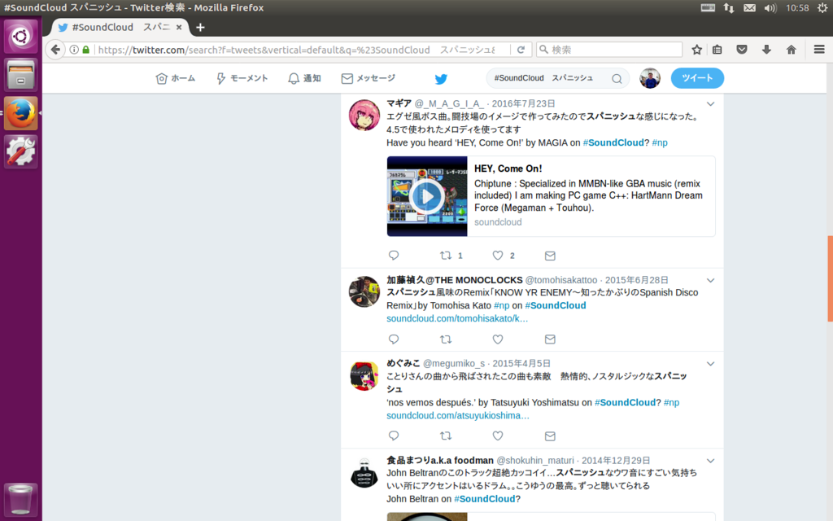Open the ホーム tab
The width and height of the screenshot is (833, 521).
pyautogui.click(x=176, y=79)
